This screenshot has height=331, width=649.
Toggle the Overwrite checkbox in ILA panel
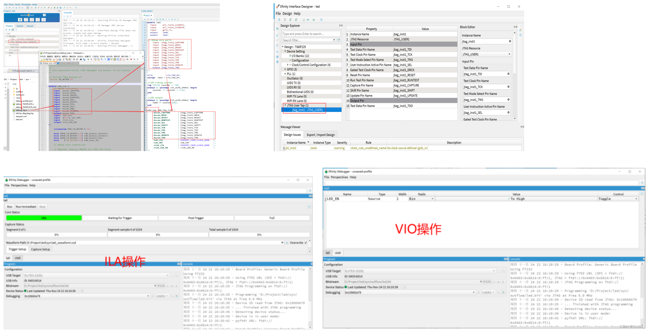tap(306, 243)
